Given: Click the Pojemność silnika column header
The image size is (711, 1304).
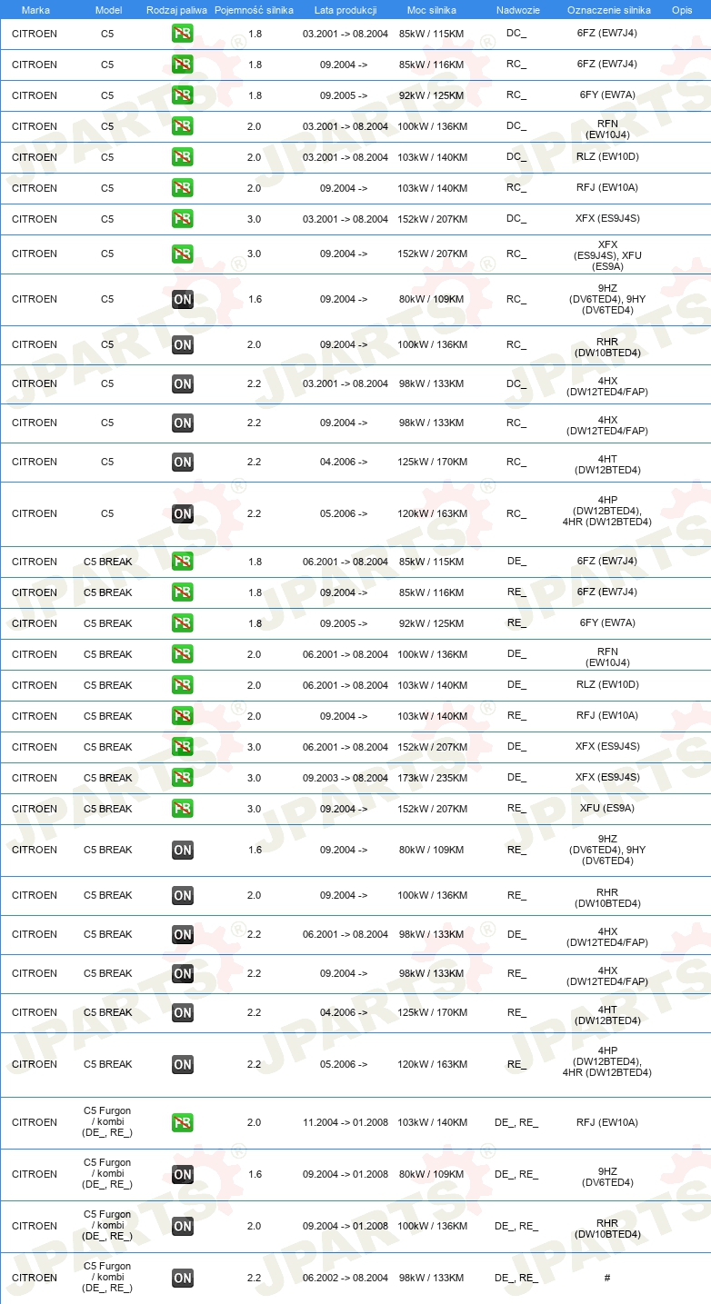Looking at the screenshot, I should click(x=254, y=10).
